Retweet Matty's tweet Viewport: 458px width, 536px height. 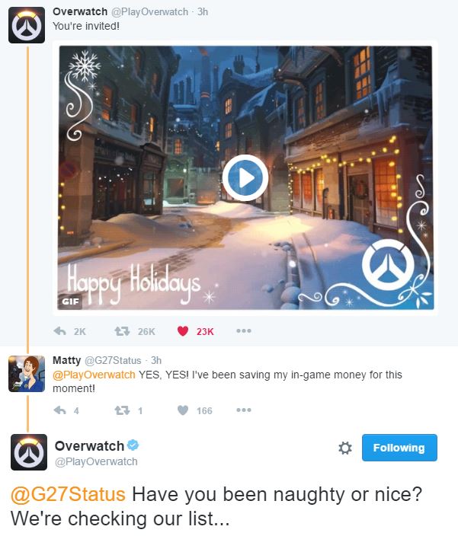122,410
